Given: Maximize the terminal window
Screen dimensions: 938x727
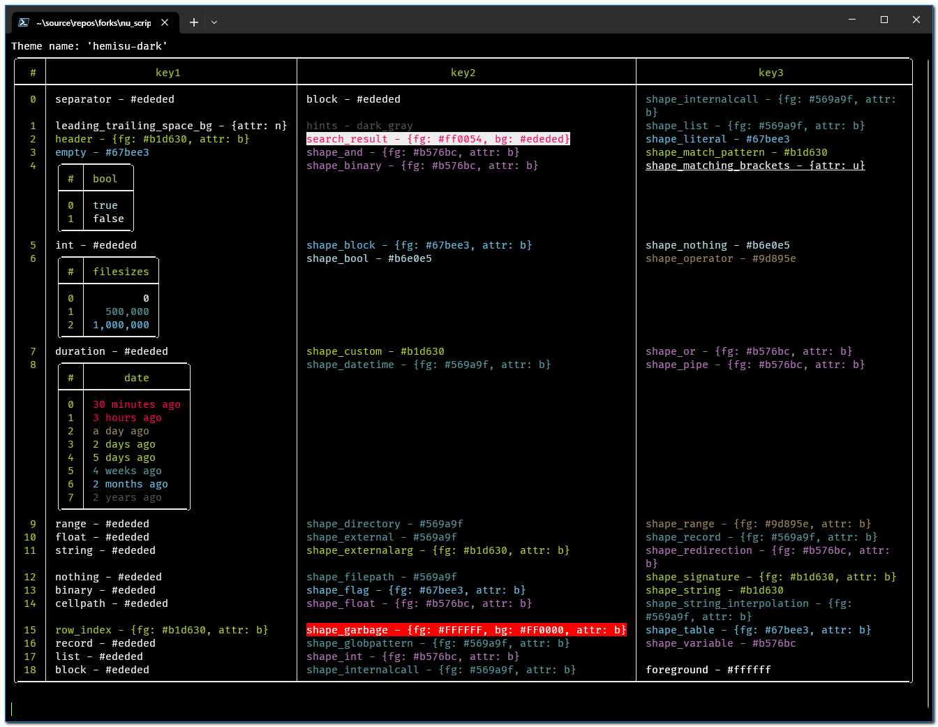Looking at the screenshot, I should (x=884, y=20).
